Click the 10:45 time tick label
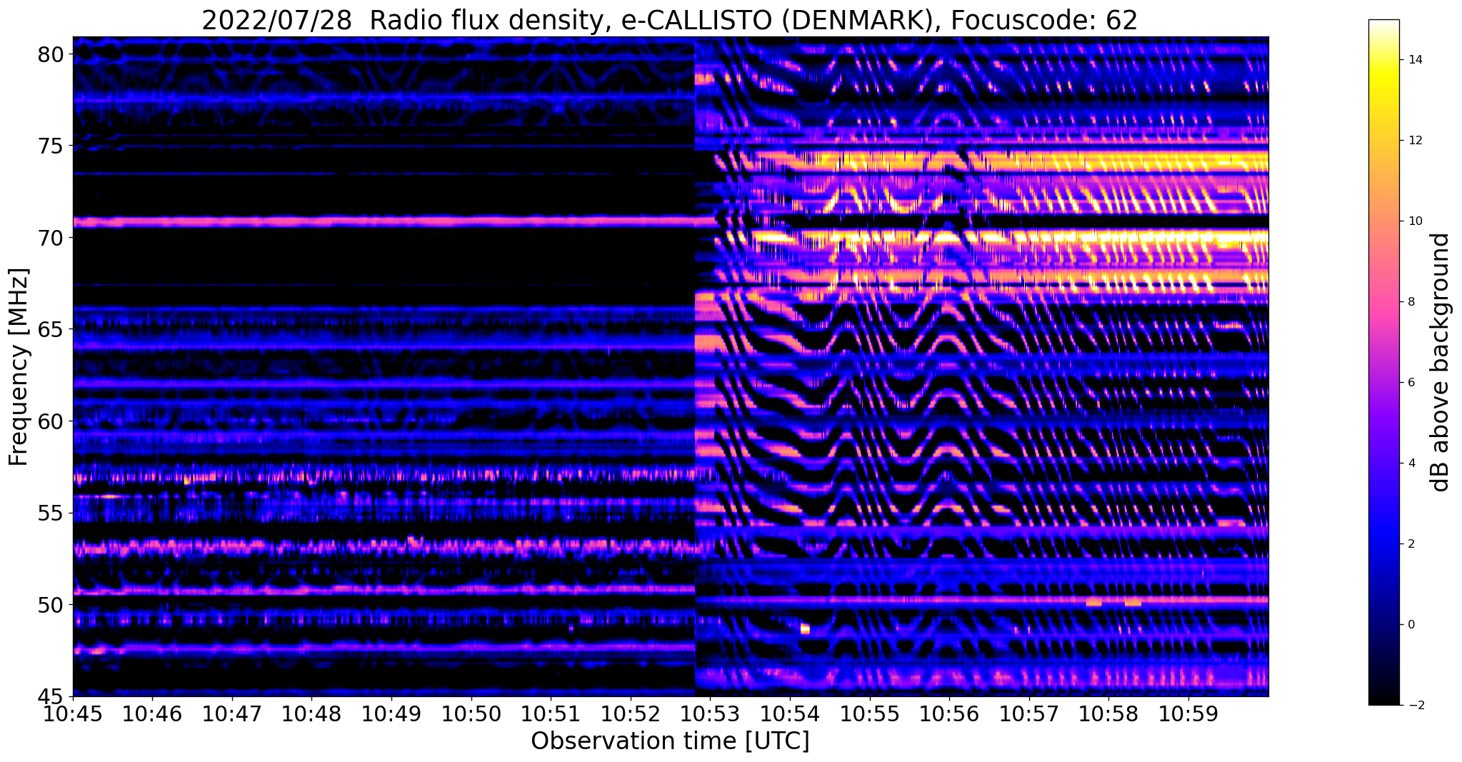This screenshot has width=1462, height=762. (73, 713)
